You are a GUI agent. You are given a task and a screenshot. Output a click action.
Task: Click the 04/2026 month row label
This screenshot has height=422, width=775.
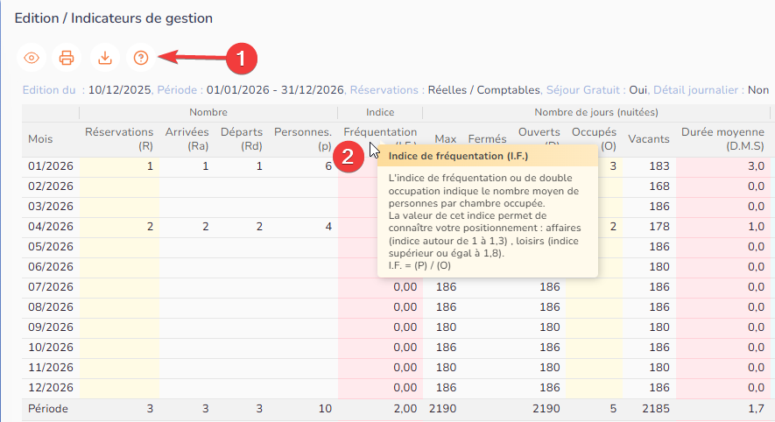tap(51, 227)
